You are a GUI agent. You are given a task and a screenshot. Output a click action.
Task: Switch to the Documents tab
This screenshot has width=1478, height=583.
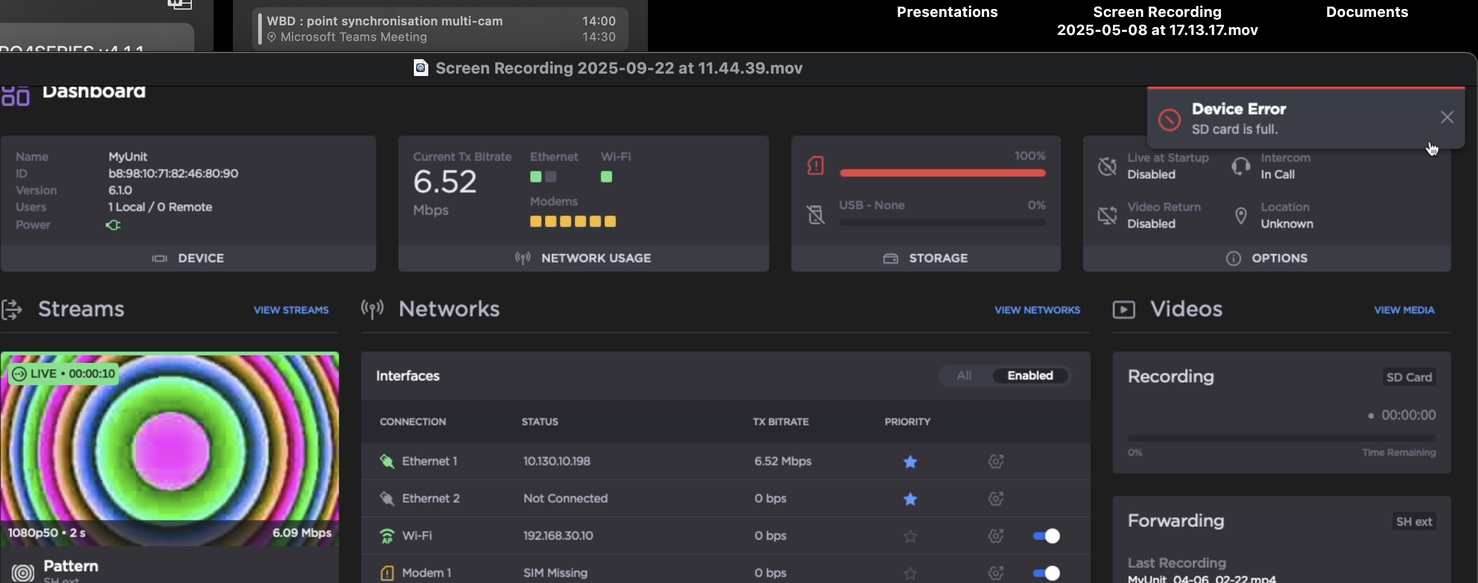tap(1366, 11)
